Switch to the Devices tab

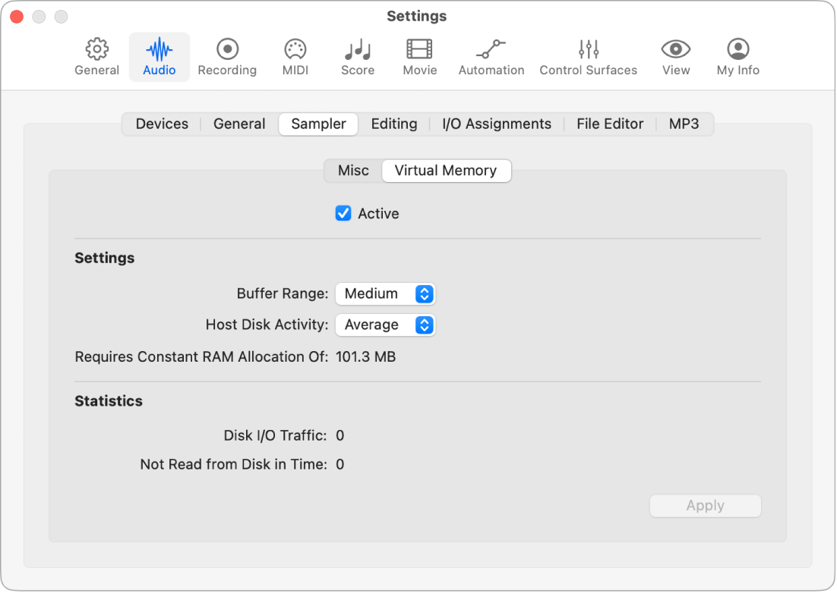pos(162,124)
